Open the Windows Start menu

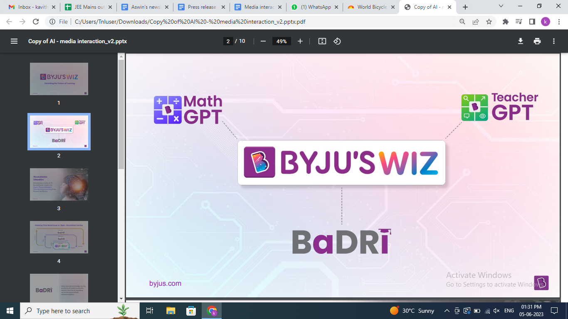point(10,311)
